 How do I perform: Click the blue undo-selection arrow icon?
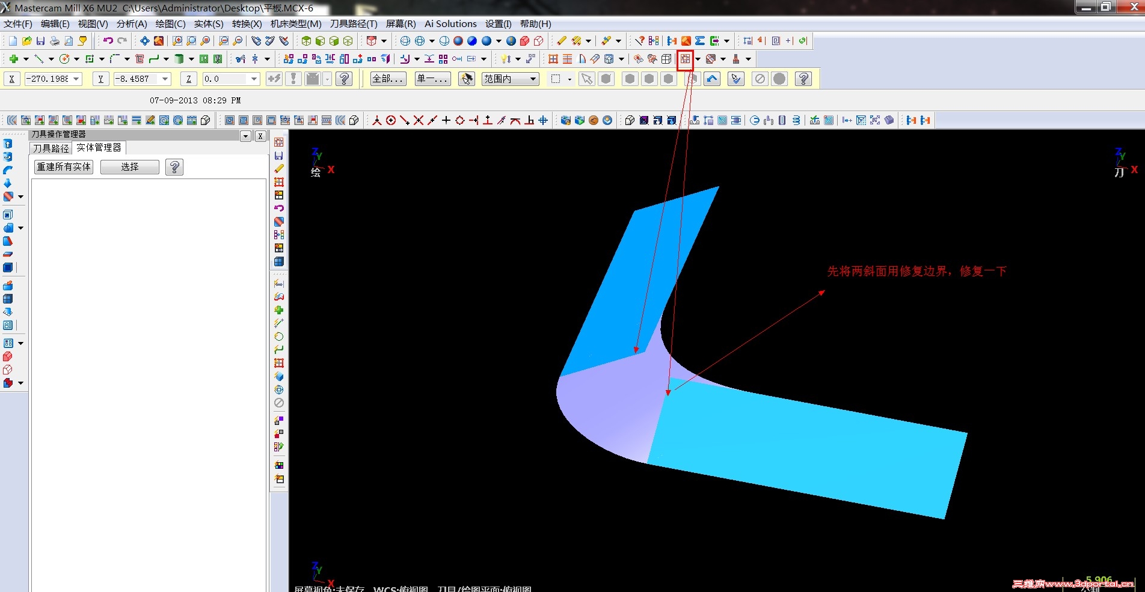click(712, 79)
